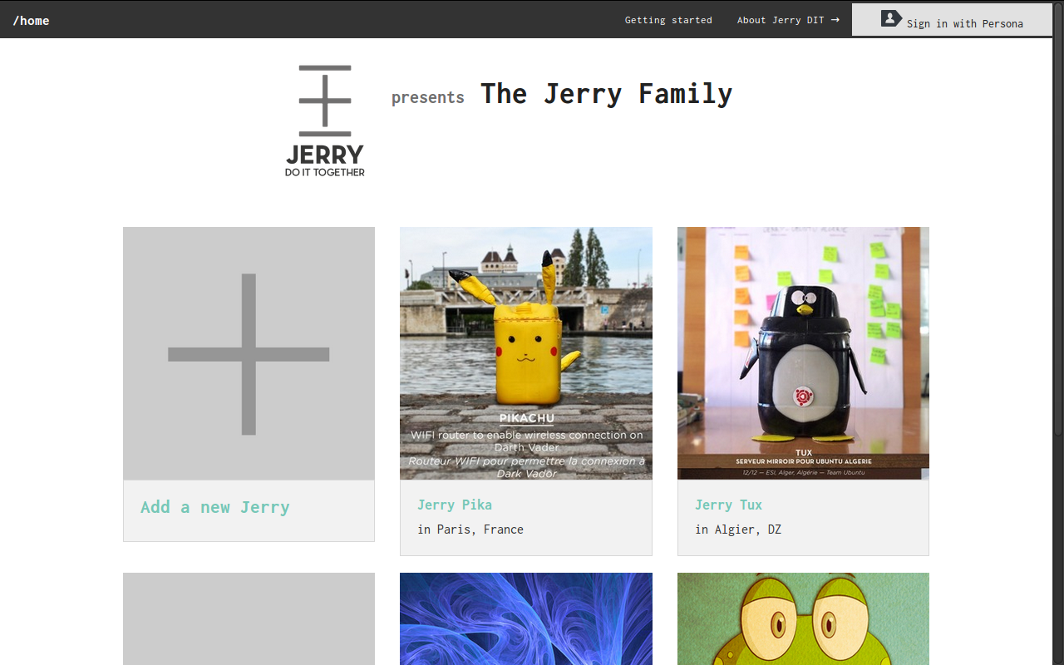The height and width of the screenshot is (665, 1064).
Task: Click Sign in with Persona button
Action: [952, 19]
